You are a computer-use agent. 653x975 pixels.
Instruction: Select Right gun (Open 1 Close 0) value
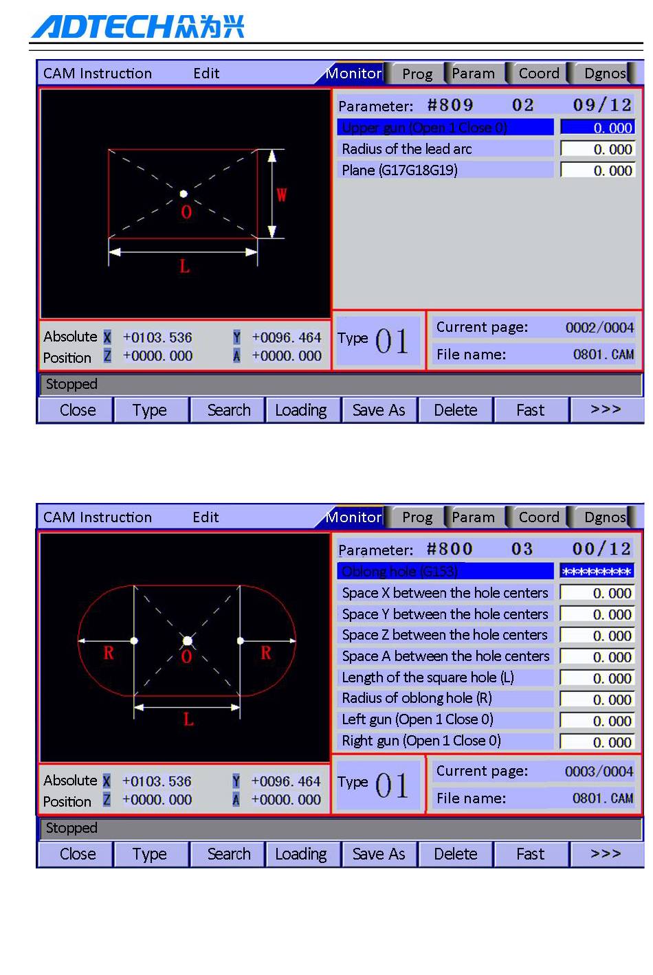tap(597, 742)
